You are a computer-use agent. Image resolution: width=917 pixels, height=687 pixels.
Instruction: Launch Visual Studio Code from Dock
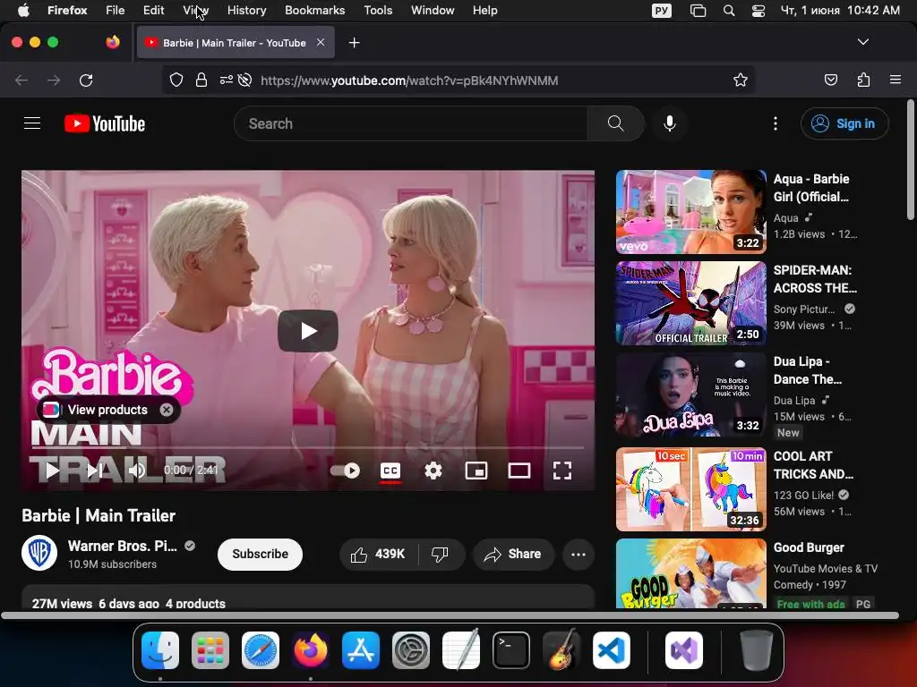[611, 650]
